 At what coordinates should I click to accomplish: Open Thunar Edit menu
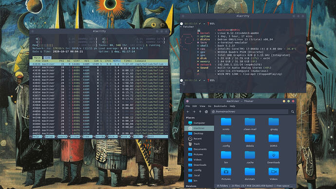pos(195,106)
